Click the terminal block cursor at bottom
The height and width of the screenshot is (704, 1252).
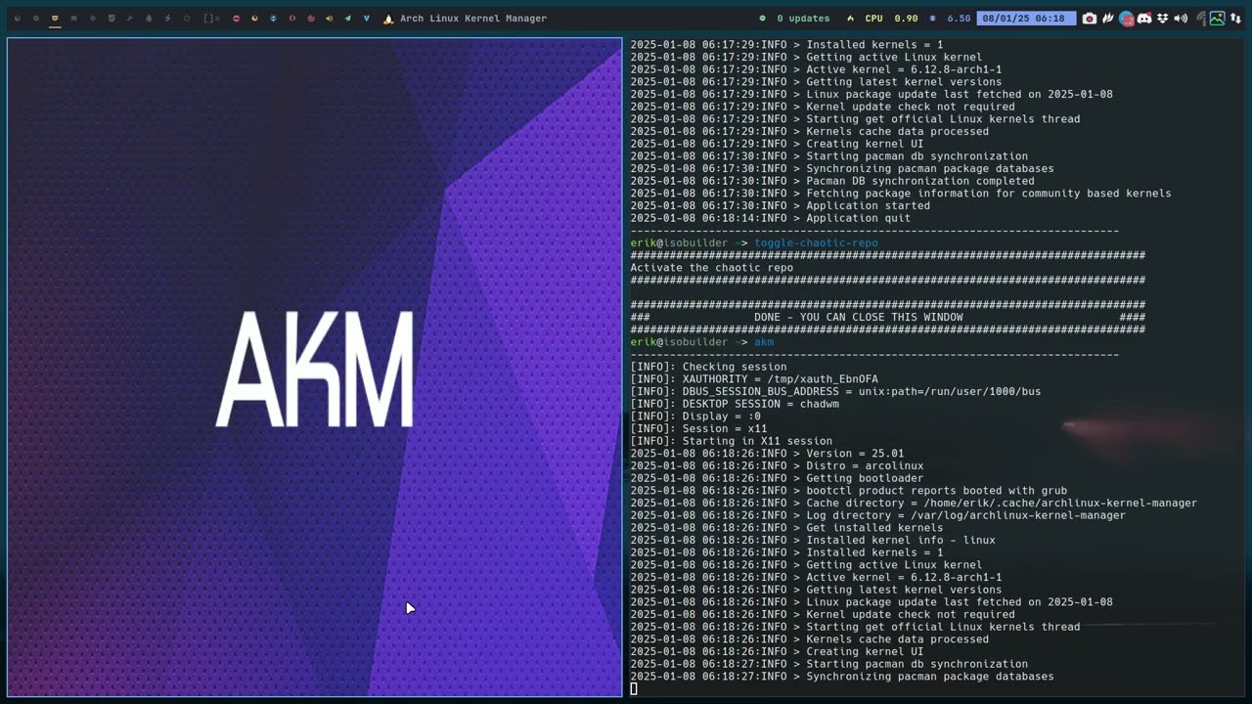tap(634, 688)
